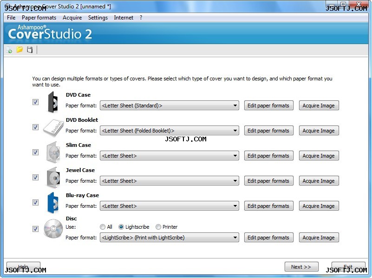Viewport: 372px width, 278px height.
Task: Click the New project toolbar icon
Action: coord(9,50)
